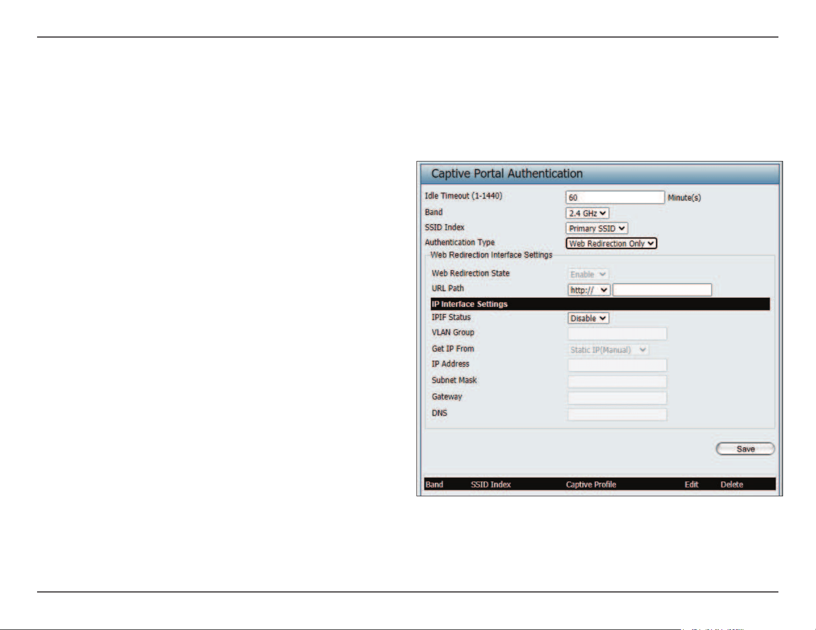Image resolution: width=816 pixels, height=630 pixels.
Task: Click the Subnet Mask input field
Action: click(617, 382)
